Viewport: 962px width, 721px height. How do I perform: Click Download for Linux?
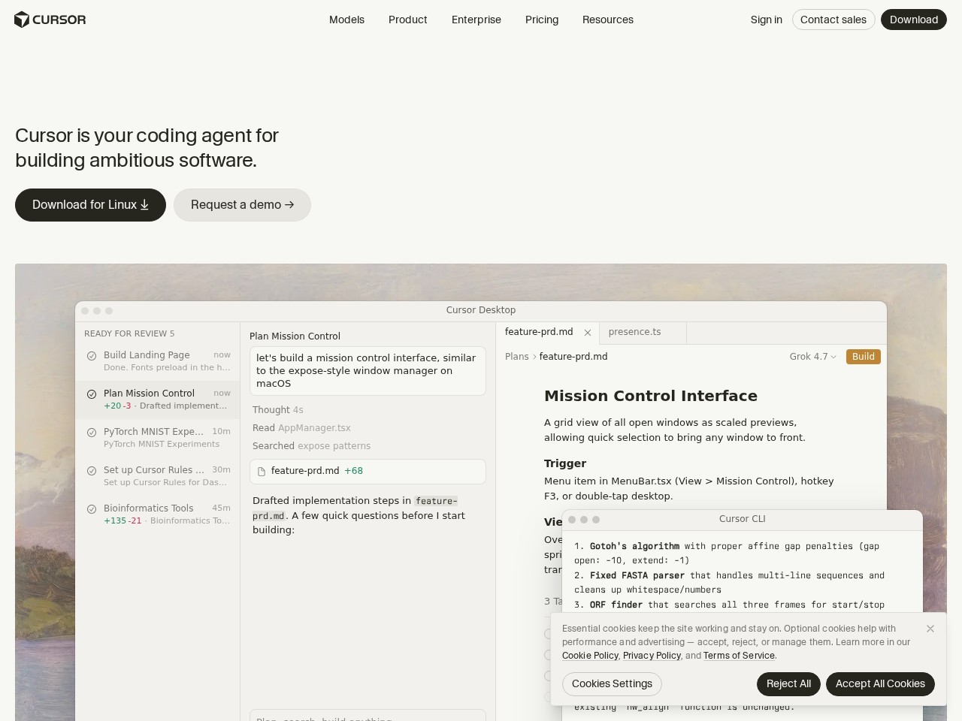(x=90, y=205)
